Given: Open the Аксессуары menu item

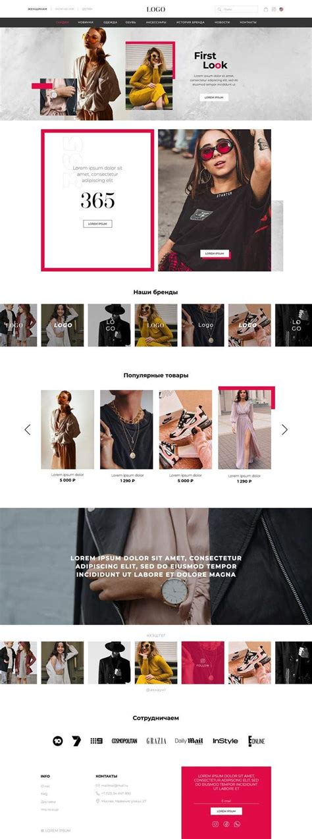Looking at the screenshot, I should [155, 22].
